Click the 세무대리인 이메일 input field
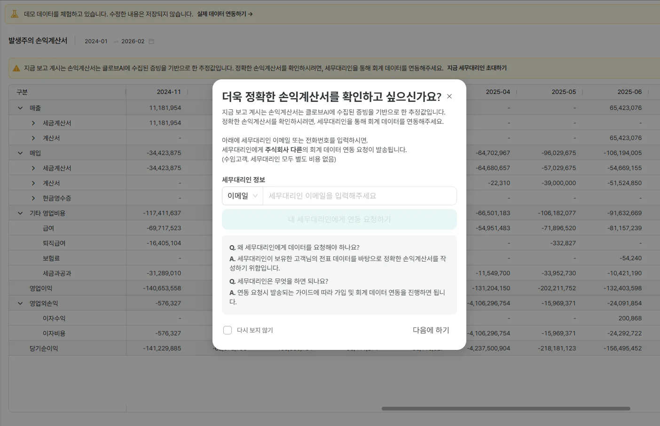Image resolution: width=660 pixels, height=426 pixels. click(x=359, y=196)
